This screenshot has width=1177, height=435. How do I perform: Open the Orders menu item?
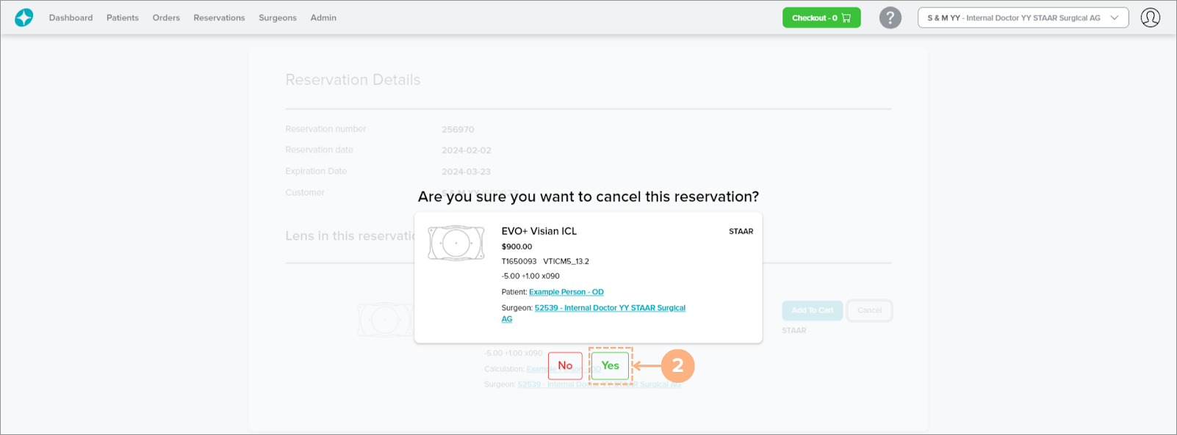166,18
